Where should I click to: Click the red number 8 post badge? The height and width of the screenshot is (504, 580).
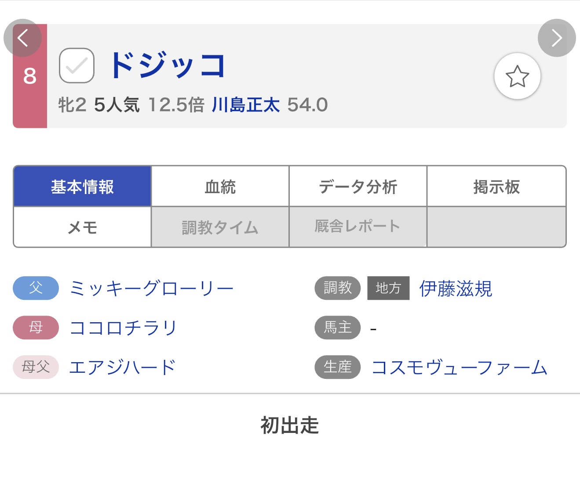tap(29, 76)
